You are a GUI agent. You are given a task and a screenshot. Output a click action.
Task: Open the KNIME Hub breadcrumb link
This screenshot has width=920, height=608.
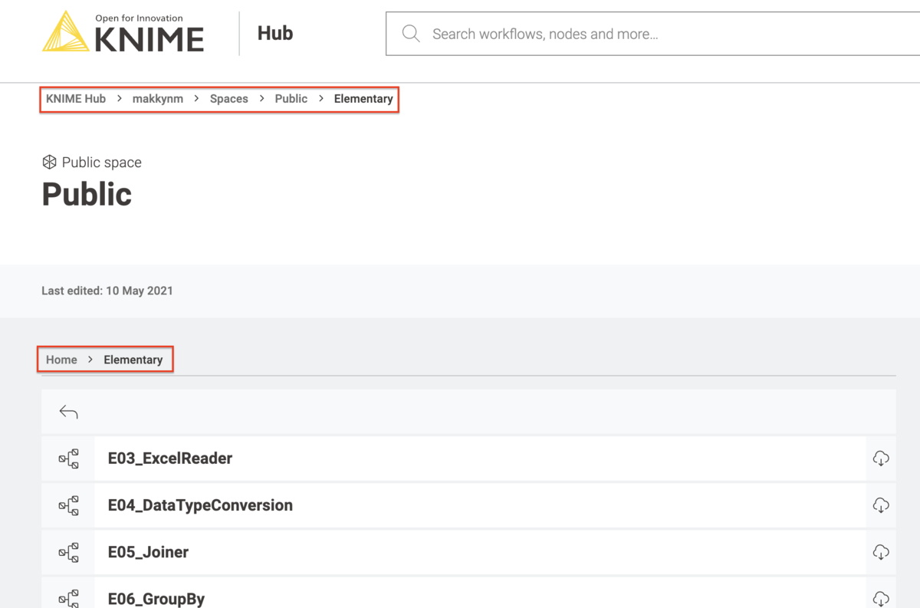75,98
